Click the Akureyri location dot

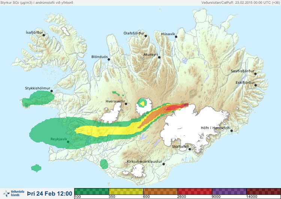159,57
